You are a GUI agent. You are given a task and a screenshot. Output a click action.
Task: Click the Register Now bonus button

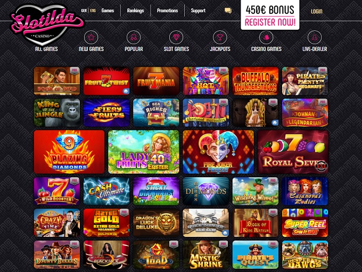270,15
